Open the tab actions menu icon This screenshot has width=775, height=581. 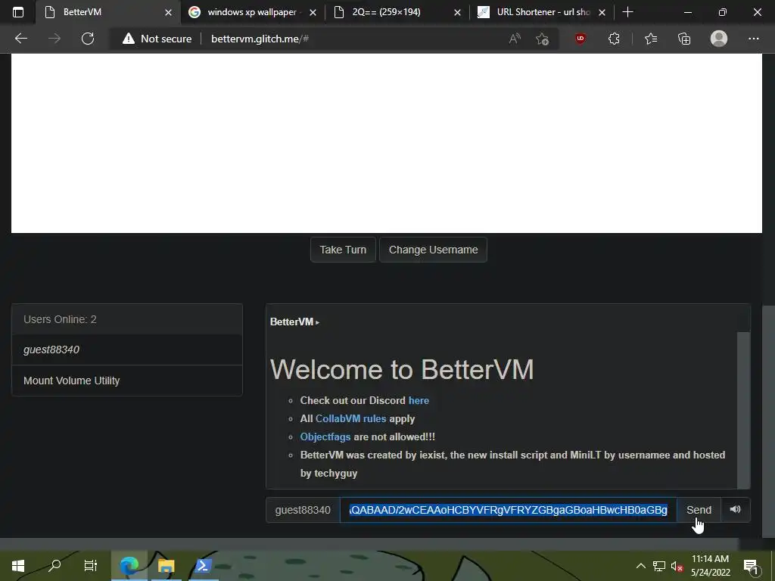coord(18,12)
